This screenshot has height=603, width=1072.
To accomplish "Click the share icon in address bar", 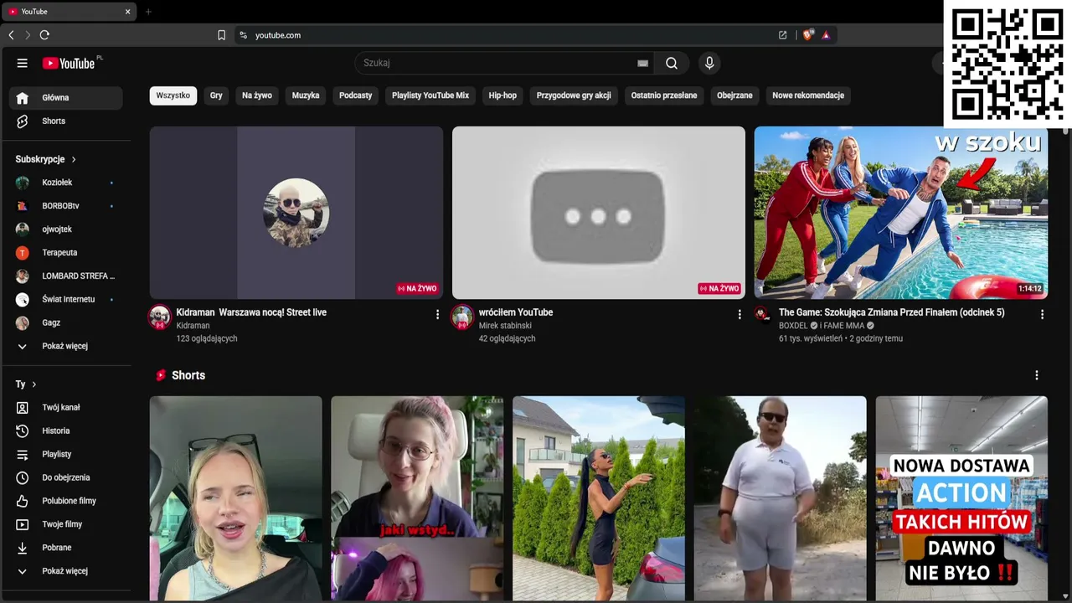I will point(782,35).
